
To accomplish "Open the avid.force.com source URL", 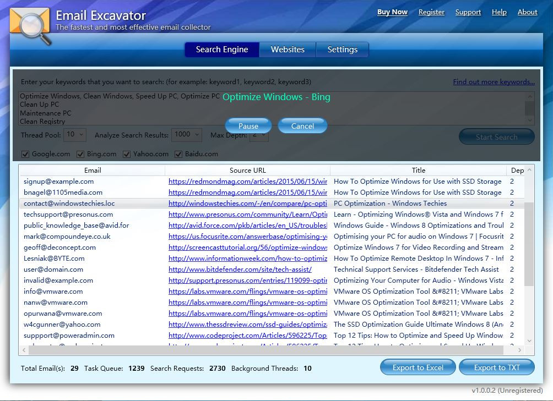I will point(247,226).
